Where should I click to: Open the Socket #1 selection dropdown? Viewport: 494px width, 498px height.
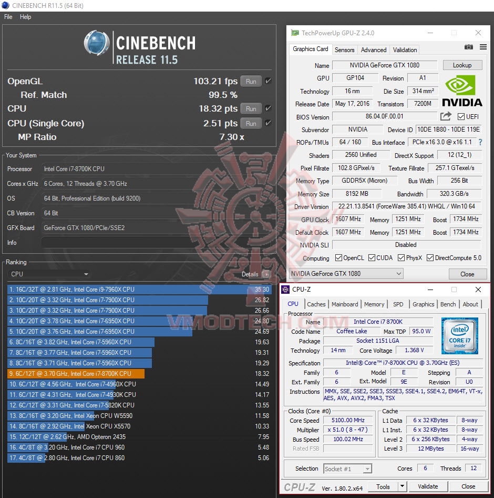point(347,469)
